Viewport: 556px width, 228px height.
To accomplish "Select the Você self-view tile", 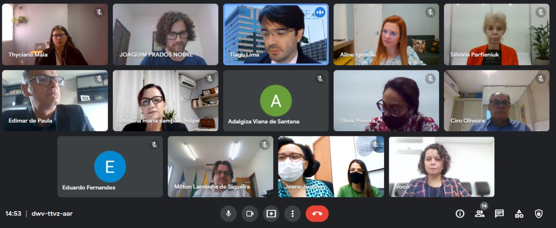I will click(x=442, y=167).
